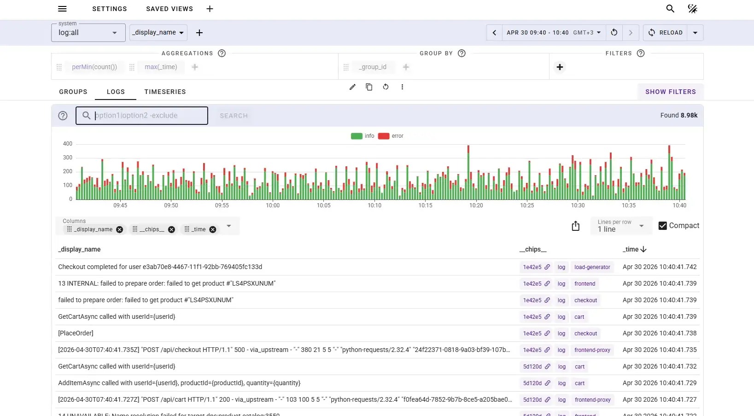The height and width of the screenshot is (416, 754).
Task: Click the log search input field
Action: pyautogui.click(x=142, y=116)
